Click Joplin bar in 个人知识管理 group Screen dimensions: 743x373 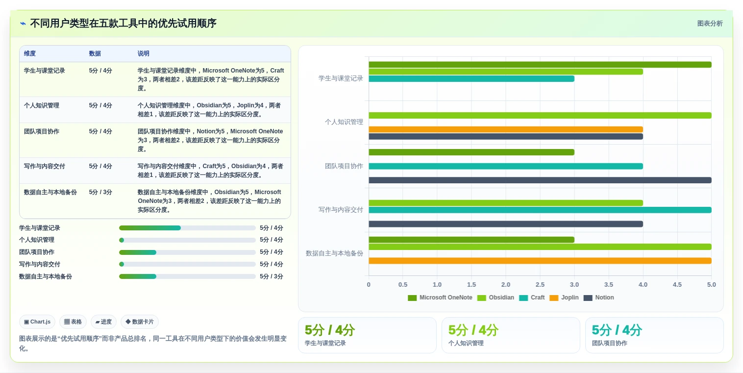point(506,129)
